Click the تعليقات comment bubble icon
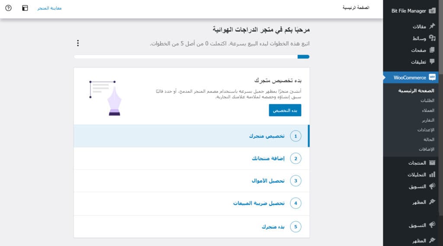Viewport: 443px width, 246px height. 432,61
